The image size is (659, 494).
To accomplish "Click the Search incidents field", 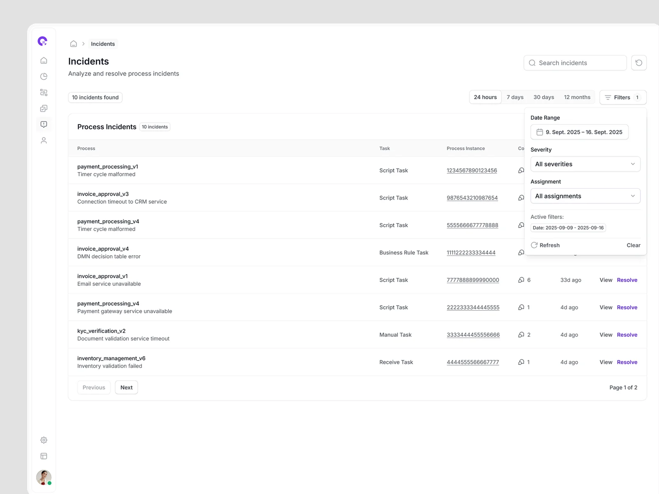I will [x=575, y=63].
